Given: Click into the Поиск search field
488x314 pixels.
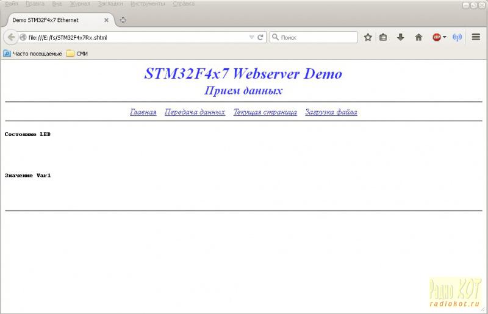Looking at the screenshot, I should point(317,37).
